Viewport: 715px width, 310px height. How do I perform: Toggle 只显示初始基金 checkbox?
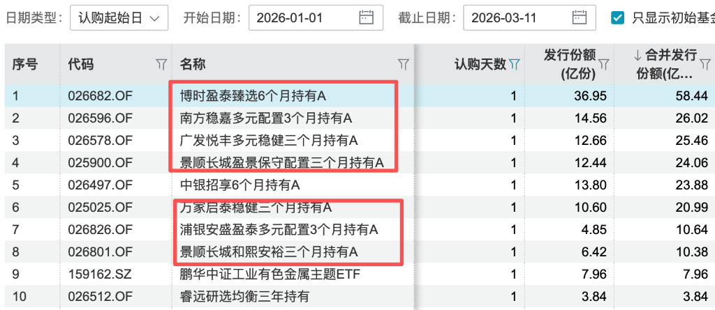coord(617,17)
